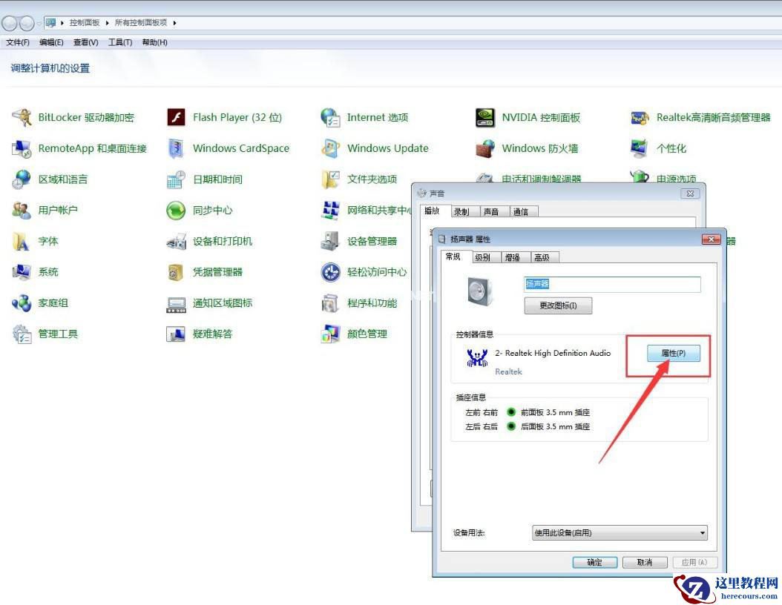Click 控制面板 in the address breadcrumb

pyautogui.click(x=85, y=23)
